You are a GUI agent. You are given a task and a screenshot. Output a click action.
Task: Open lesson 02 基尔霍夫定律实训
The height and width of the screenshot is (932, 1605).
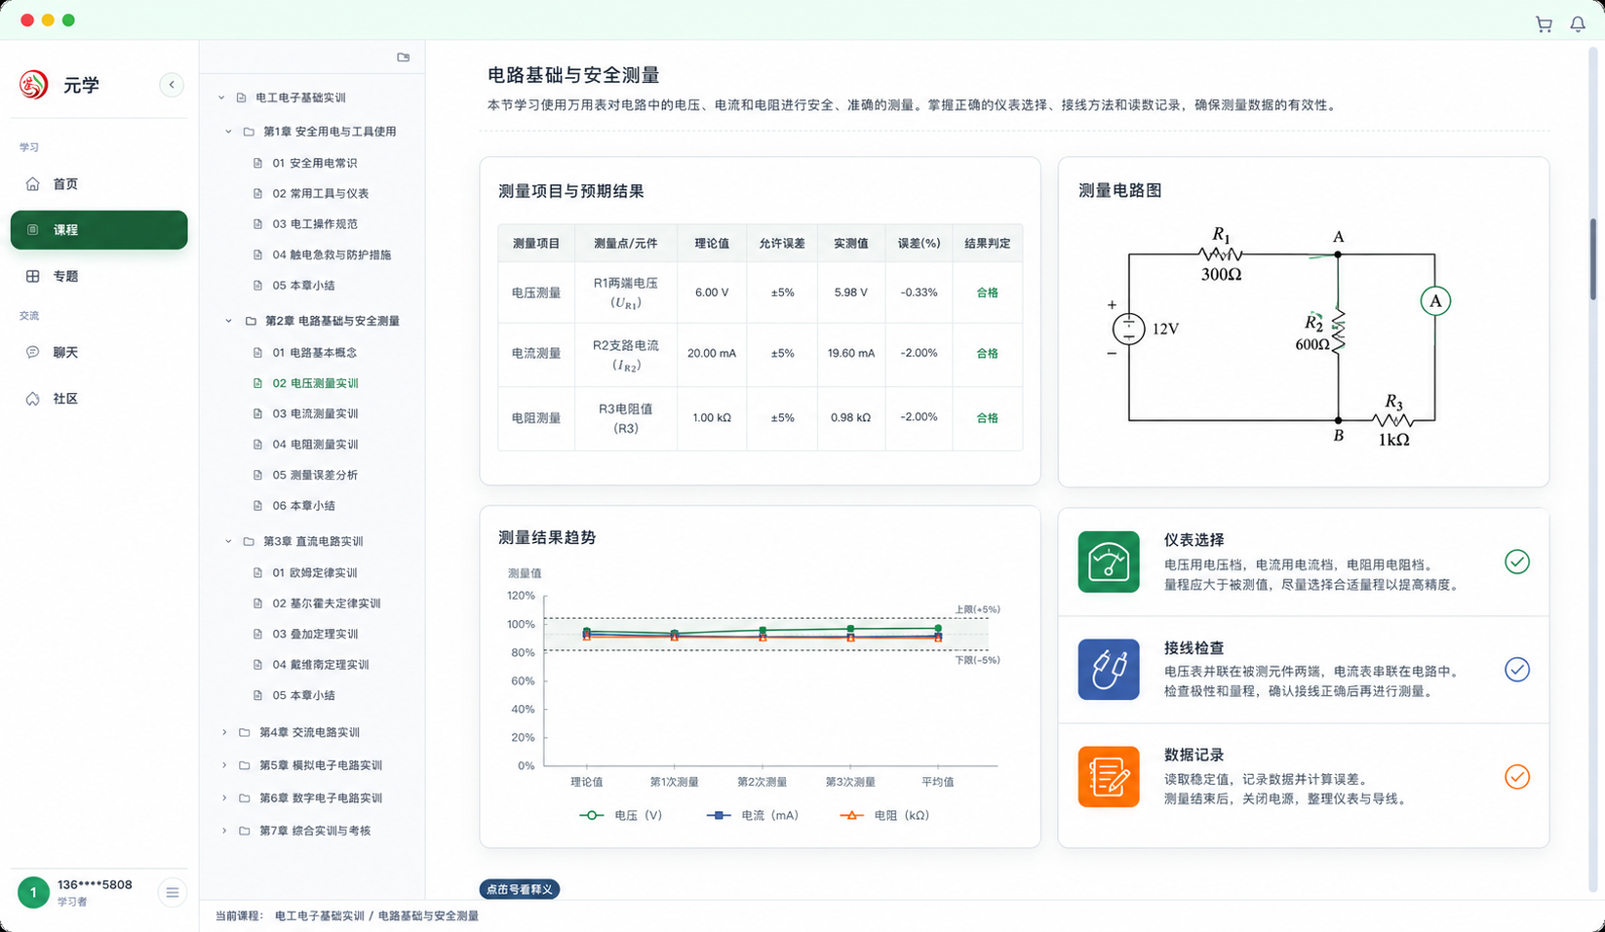tap(327, 603)
